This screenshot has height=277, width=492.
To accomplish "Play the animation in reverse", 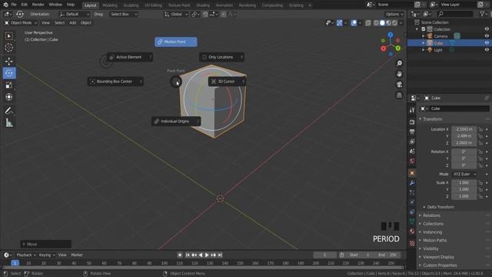I will click(201, 255).
